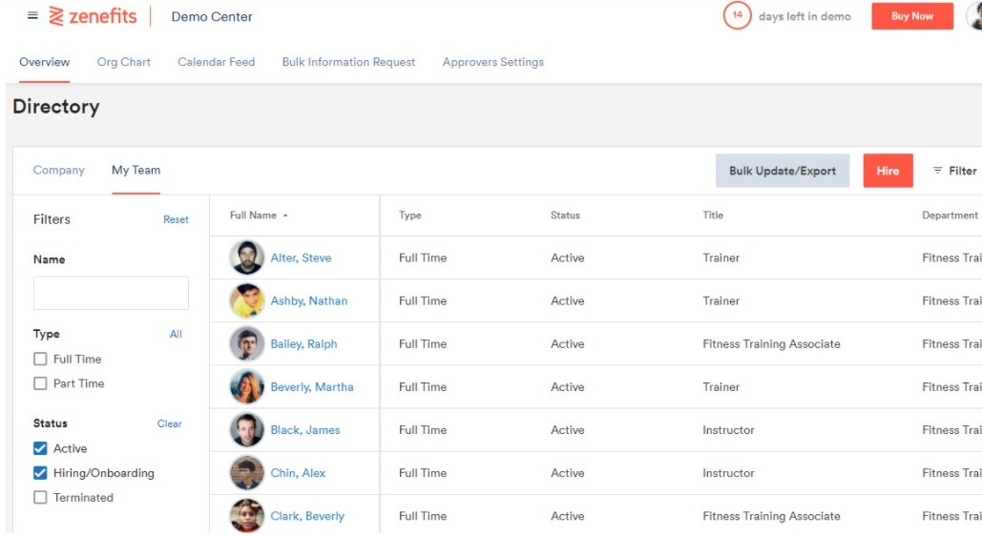Open the Filter icon in the toolbar
This screenshot has height=536, width=982.
click(937, 171)
